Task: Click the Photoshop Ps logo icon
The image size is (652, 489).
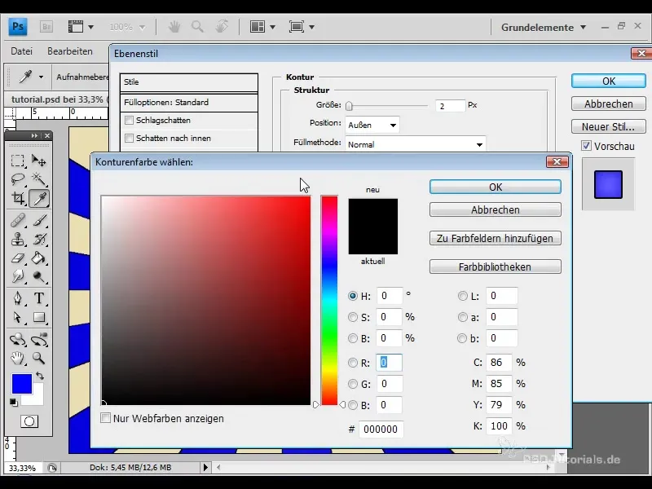Action: tap(18, 27)
